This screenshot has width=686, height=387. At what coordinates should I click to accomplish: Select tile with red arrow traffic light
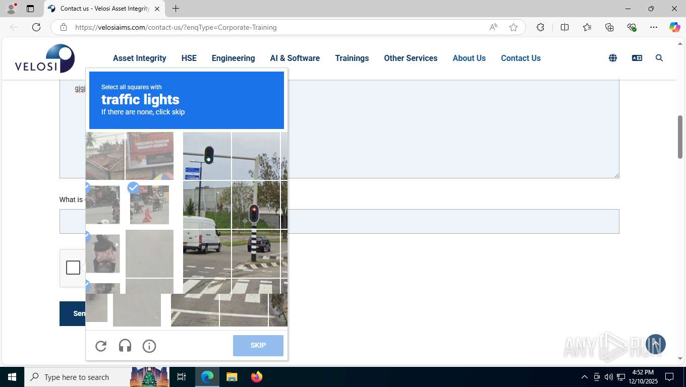(x=256, y=205)
